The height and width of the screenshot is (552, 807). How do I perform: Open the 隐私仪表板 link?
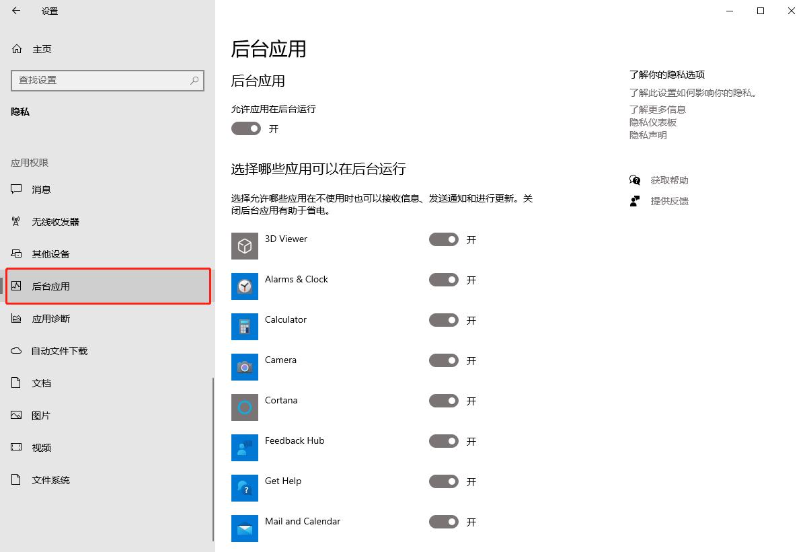click(652, 122)
